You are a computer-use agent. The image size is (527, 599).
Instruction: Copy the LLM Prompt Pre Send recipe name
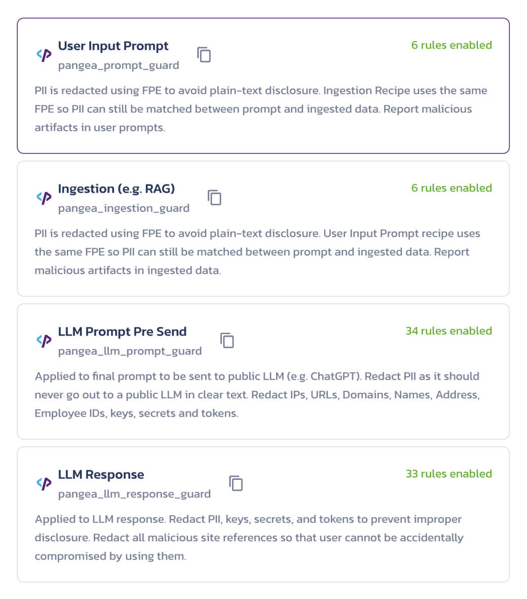(x=227, y=341)
